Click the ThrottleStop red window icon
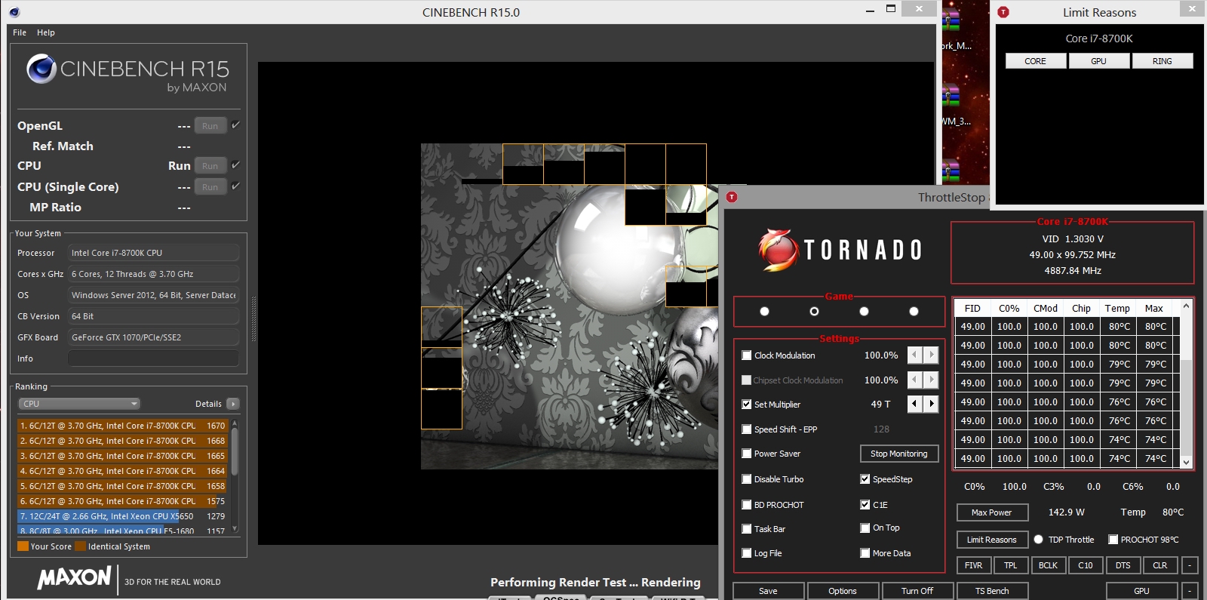The image size is (1207, 600). 732,197
